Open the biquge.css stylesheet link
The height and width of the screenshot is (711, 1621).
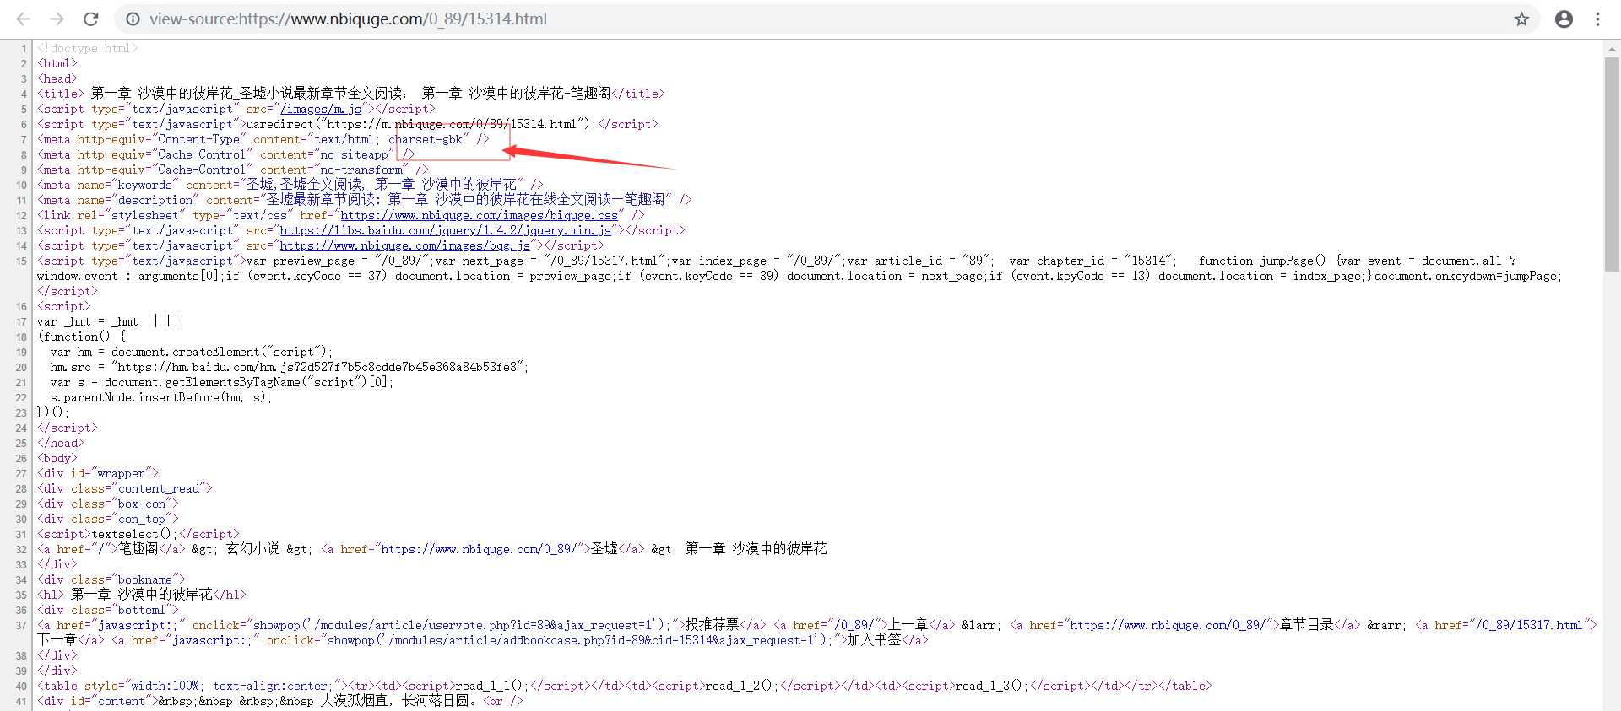tap(479, 215)
